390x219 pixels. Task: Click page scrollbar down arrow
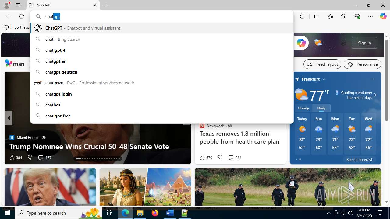click(386, 202)
